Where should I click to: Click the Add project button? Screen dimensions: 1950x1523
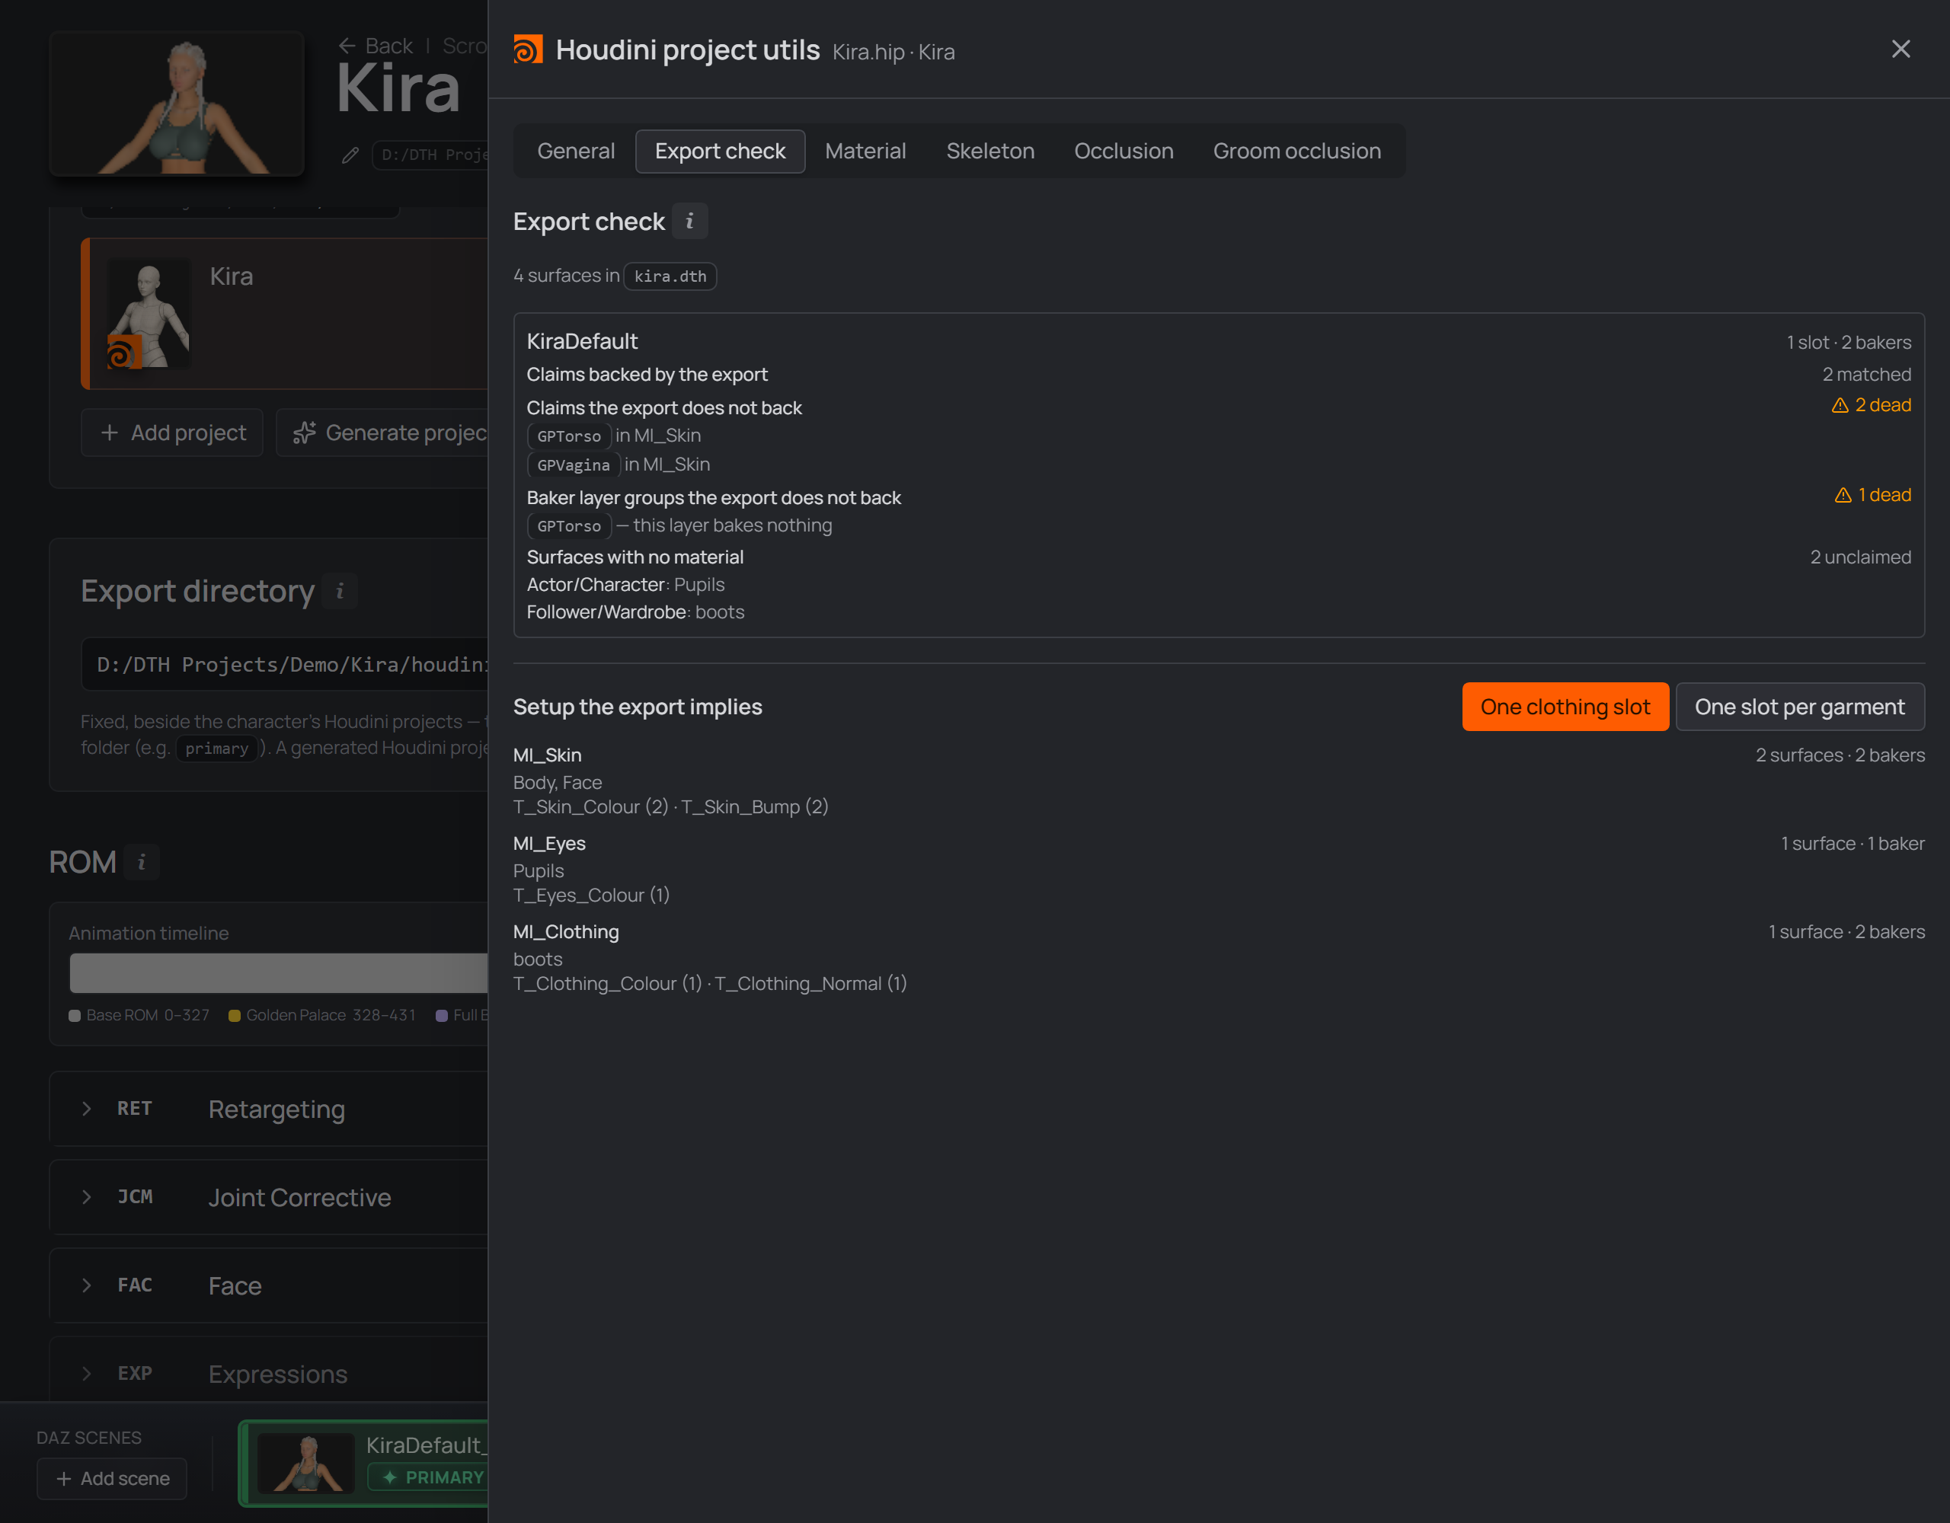[x=172, y=433]
